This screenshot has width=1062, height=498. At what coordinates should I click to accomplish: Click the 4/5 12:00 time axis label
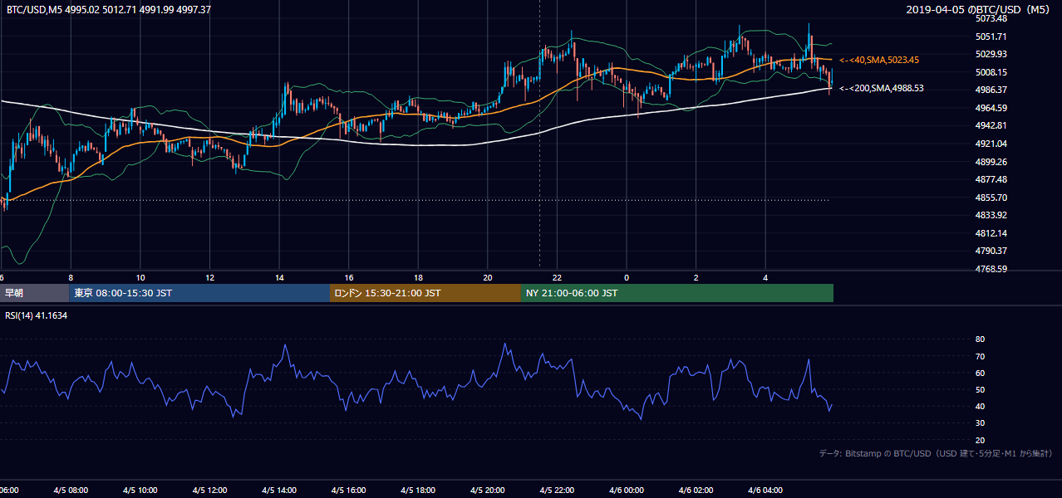click(x=209, y=491)
